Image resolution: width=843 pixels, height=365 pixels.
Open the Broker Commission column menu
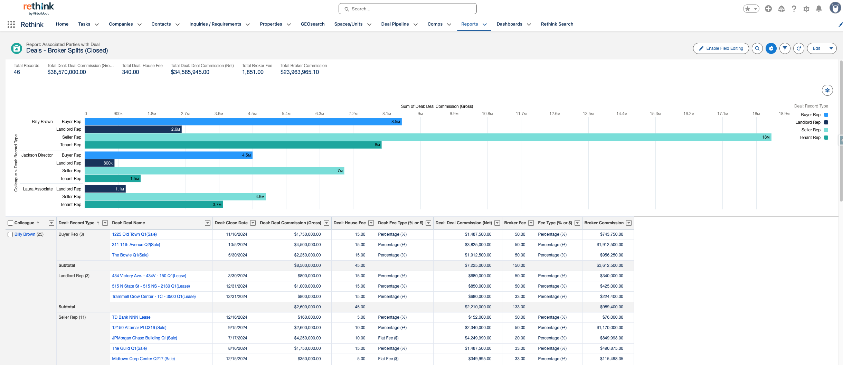629,223
